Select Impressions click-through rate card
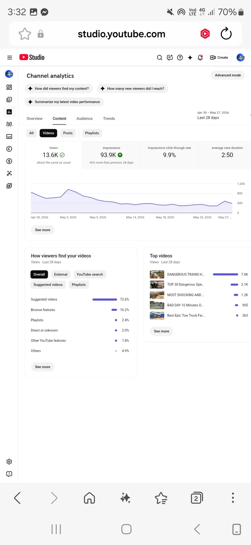The width and height of the screenshot is (251, 545). (169, 155)
